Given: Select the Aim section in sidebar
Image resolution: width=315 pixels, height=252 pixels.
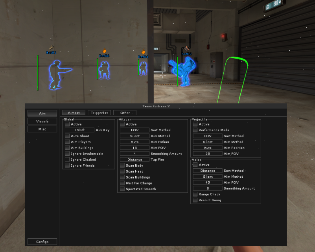Looking at the screenshot, I should (42, 113).
